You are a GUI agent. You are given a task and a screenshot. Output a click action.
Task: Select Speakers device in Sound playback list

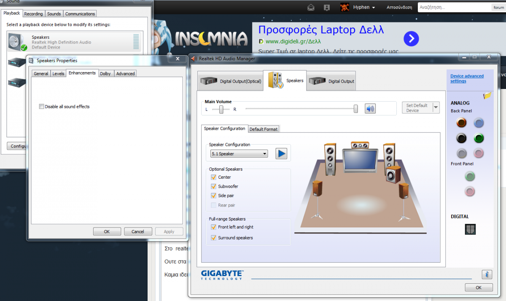pos(75,42)
